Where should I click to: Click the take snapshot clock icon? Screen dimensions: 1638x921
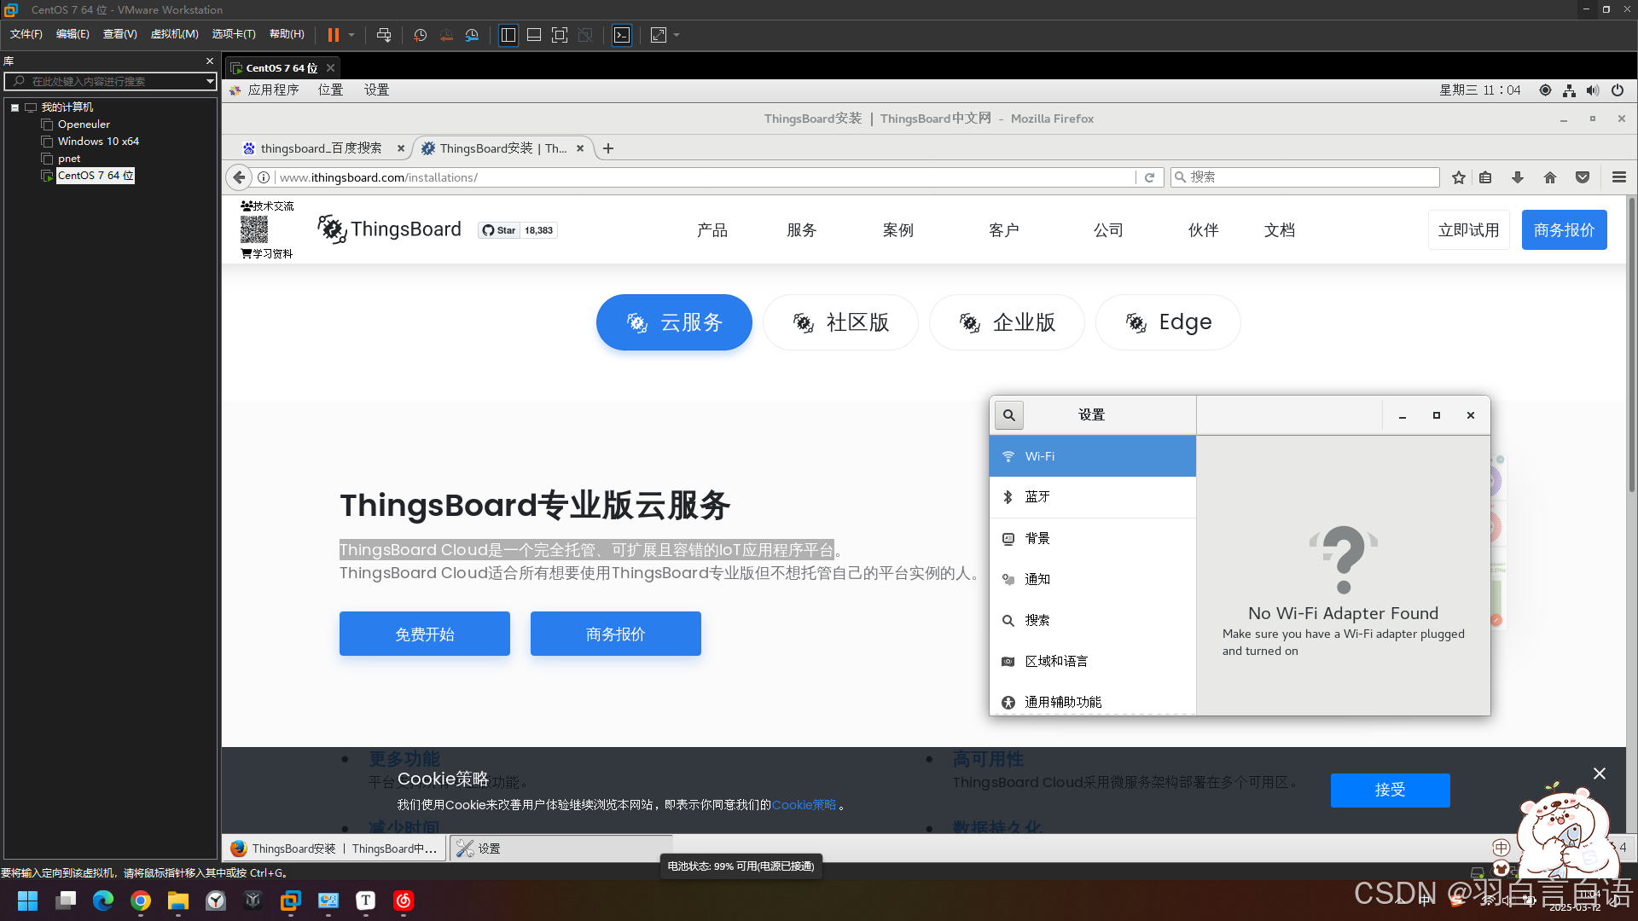420,35
